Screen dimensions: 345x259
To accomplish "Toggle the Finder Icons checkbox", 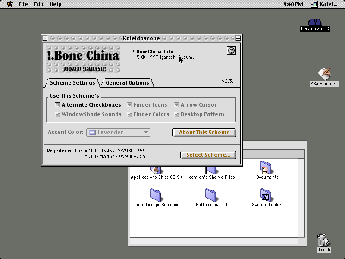I will click(129, 105).
